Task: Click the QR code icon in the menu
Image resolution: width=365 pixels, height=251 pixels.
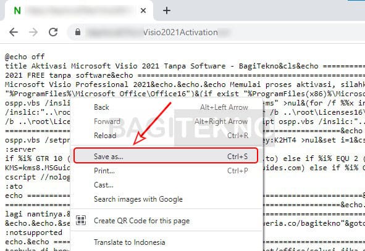Action: click(x=81, y=220)
